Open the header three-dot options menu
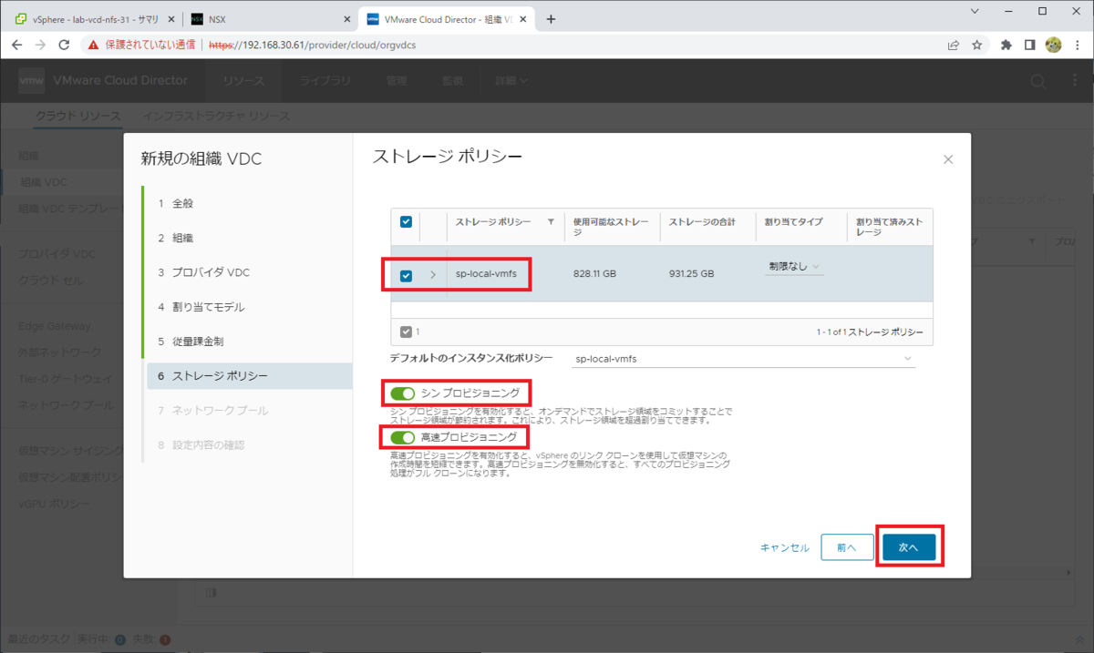 1074,81
